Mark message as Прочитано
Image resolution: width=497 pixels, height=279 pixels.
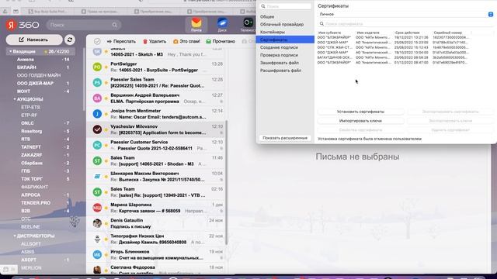pyautogui.click(x=221, y=41)
